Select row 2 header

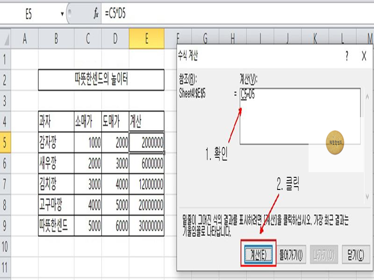click(x=5, y=80)
